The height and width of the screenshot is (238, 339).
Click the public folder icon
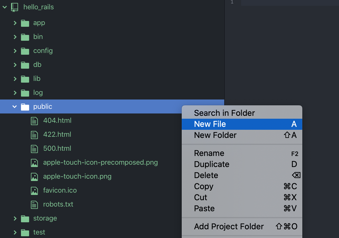25,107
